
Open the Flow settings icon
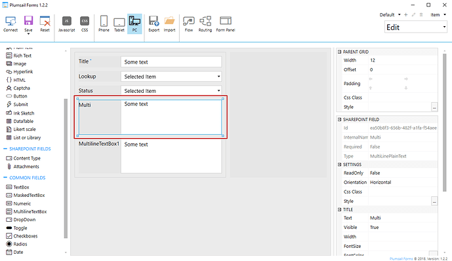pos(188,24)
